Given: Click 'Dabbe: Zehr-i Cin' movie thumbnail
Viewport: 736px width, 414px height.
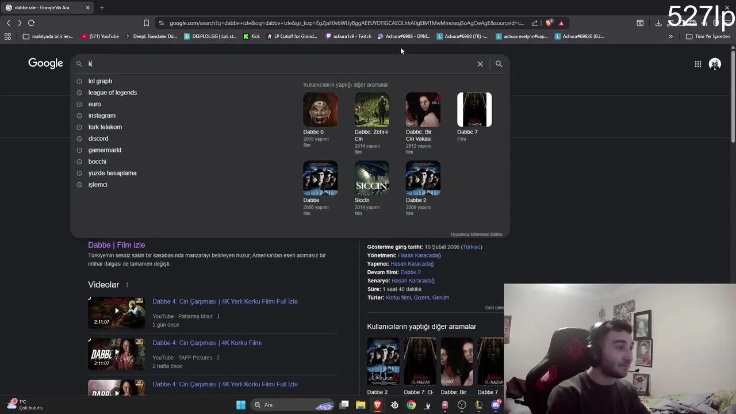Looking at the screenshot, I should coord(371,109).
